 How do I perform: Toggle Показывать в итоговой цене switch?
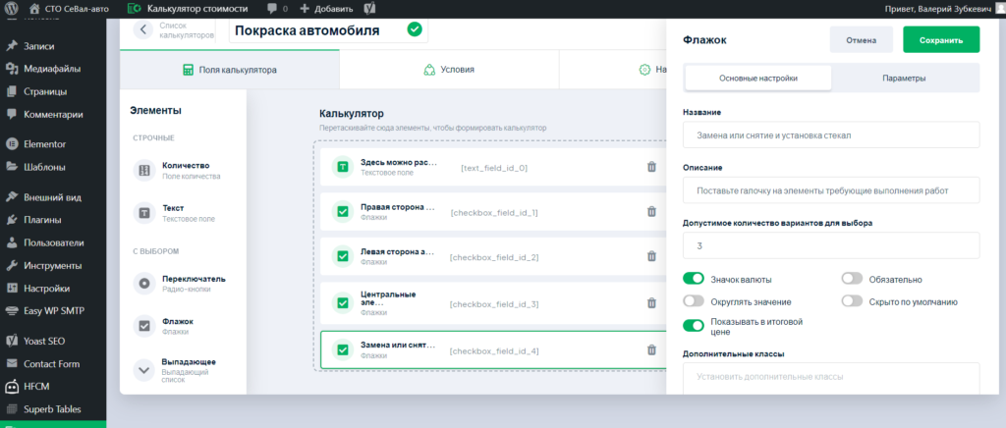694,326
